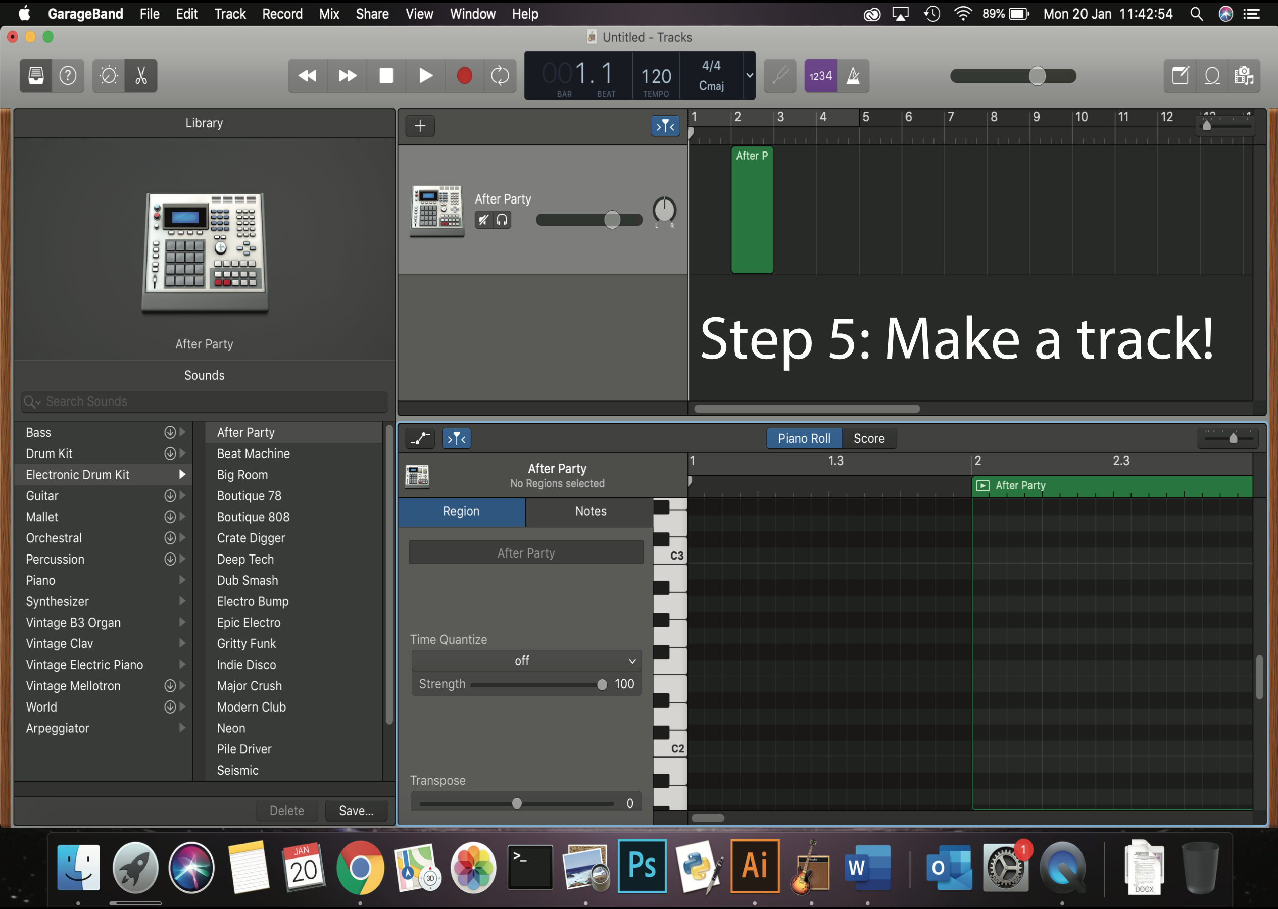The width and height of the screenshot is (1278, 909).
Task: Click the Rewind transport button
Action: (307, 76)
